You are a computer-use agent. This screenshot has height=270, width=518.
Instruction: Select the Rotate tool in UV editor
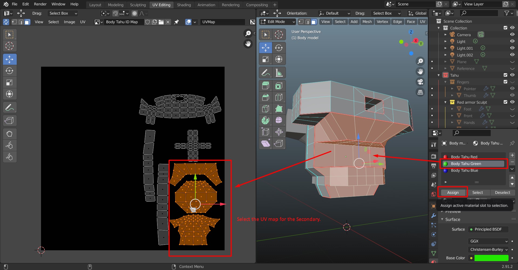click(x=9, y=71)
